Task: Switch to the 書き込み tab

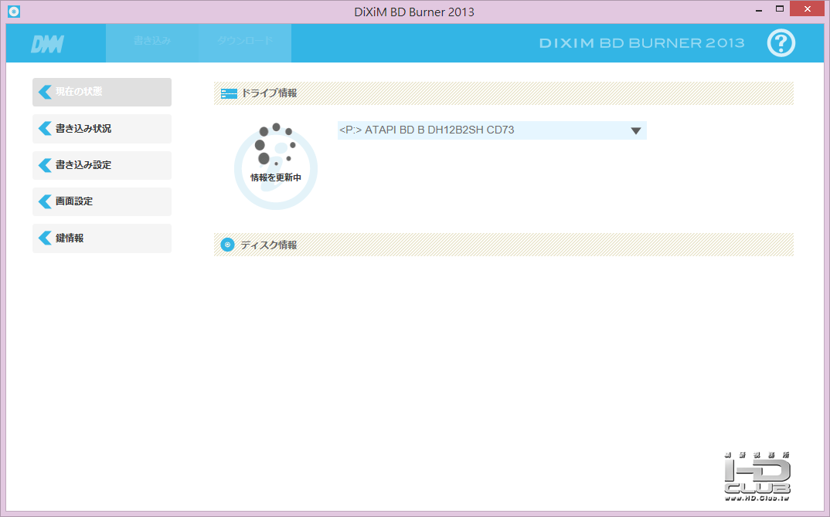Action: (x=152, y=42)
